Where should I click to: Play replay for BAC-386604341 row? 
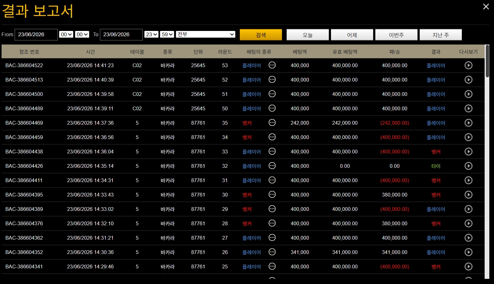point(468,267)
